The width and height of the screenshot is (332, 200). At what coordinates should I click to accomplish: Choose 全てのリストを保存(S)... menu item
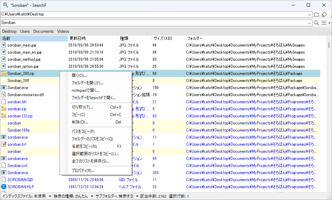tap(96, 161)
